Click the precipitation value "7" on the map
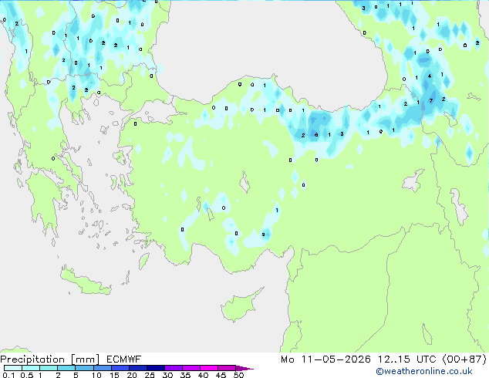 coord(431,100)
